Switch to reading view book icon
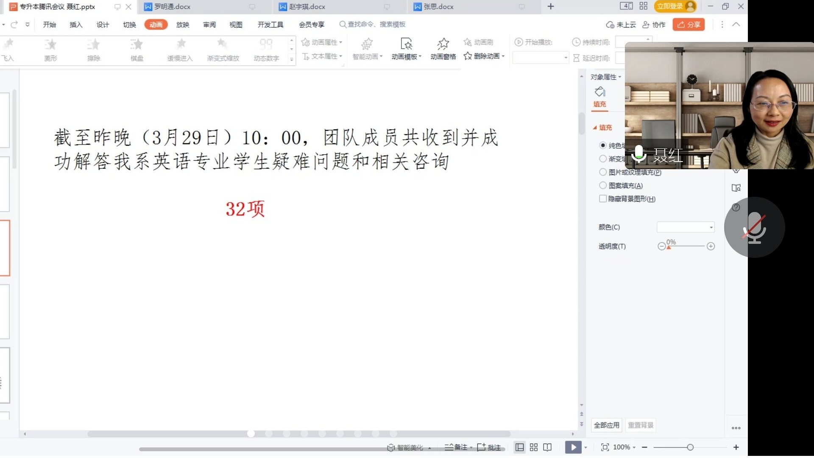Screen dimensions: 814x458 pyautogui.click(x=547, y=447)
